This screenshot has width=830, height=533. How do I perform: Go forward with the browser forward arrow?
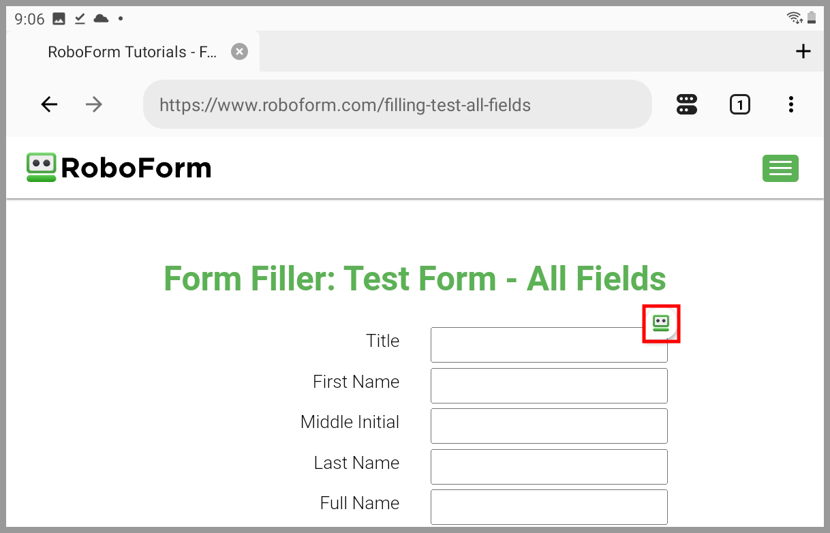[94, 104]
